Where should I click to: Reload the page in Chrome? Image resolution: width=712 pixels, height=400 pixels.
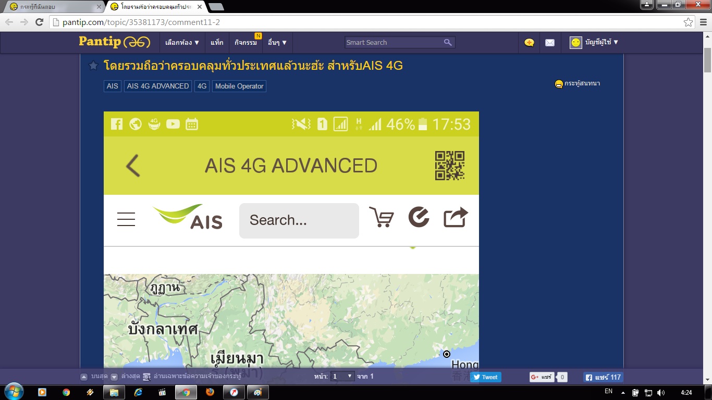pos(39,22)
